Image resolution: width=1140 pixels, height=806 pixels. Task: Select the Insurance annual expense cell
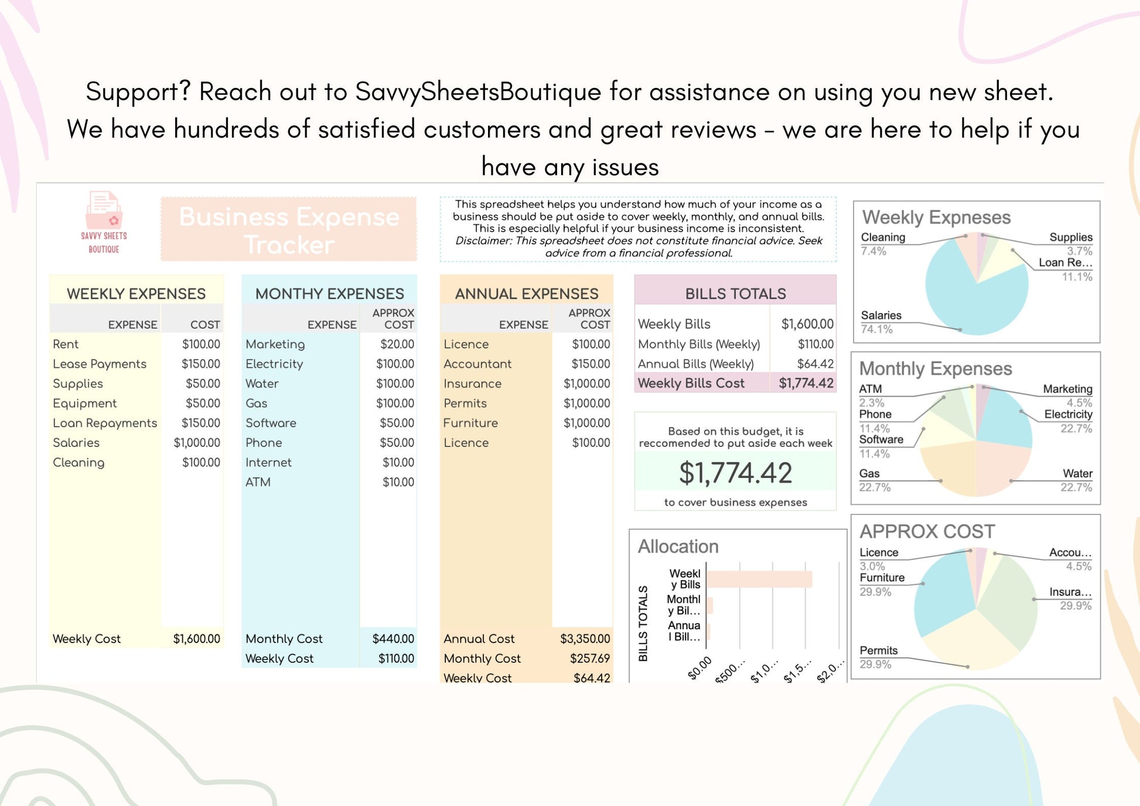pos(472,384)
